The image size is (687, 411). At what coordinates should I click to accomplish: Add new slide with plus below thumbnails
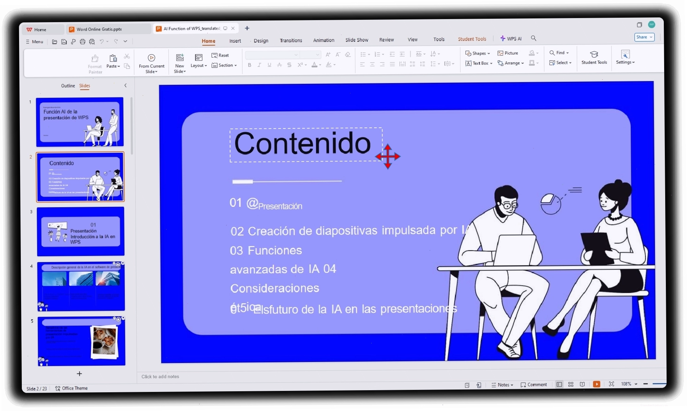[79, 374]
